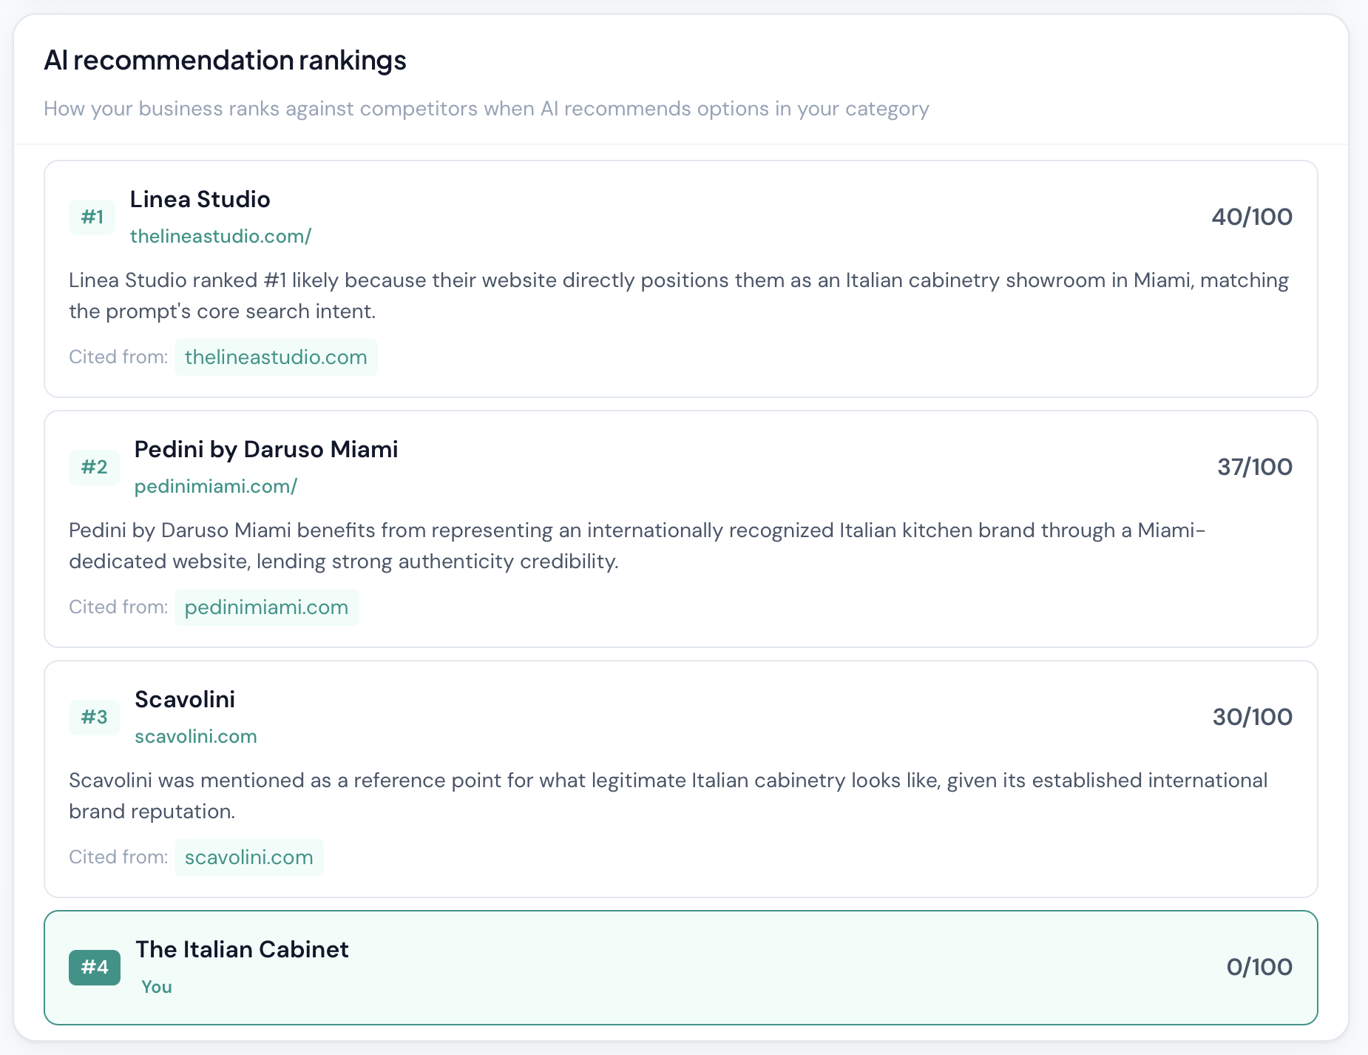Select the #4 rank badge for The Italian Cabinet

95,967
